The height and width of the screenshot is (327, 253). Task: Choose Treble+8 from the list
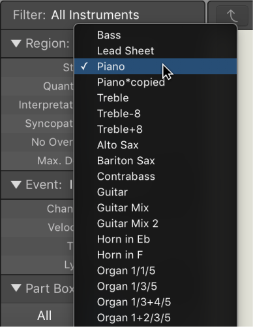click(x=155, y=129)
